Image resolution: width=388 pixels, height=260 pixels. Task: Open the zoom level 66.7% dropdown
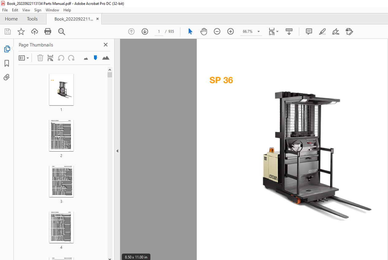pyautogui.click(x=258, y=32)
